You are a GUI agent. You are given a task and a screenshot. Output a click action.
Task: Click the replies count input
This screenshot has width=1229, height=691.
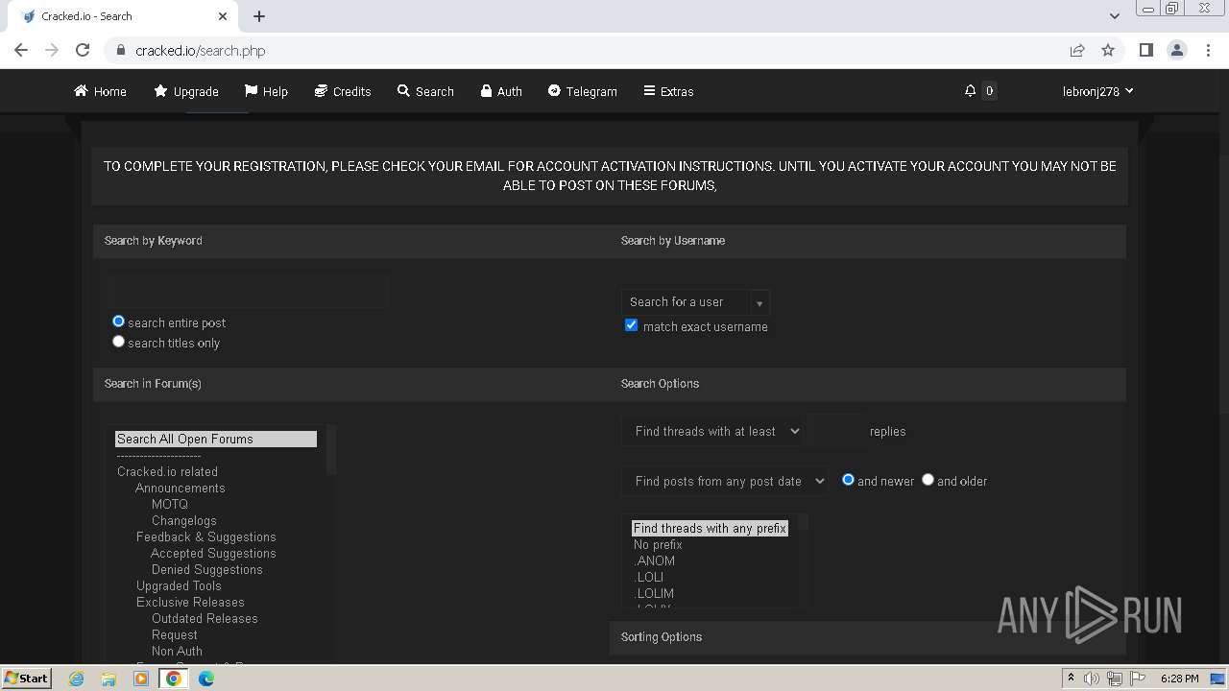[835, 431]
